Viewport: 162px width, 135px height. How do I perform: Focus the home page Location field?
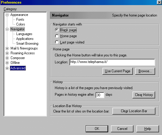112,62
